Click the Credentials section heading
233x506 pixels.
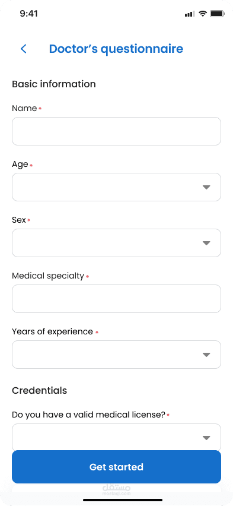click(40, 390)
